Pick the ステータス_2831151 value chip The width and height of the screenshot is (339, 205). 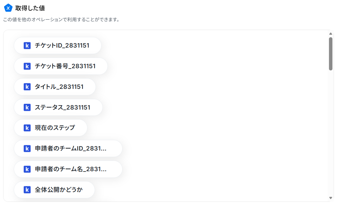click(58, 107)
